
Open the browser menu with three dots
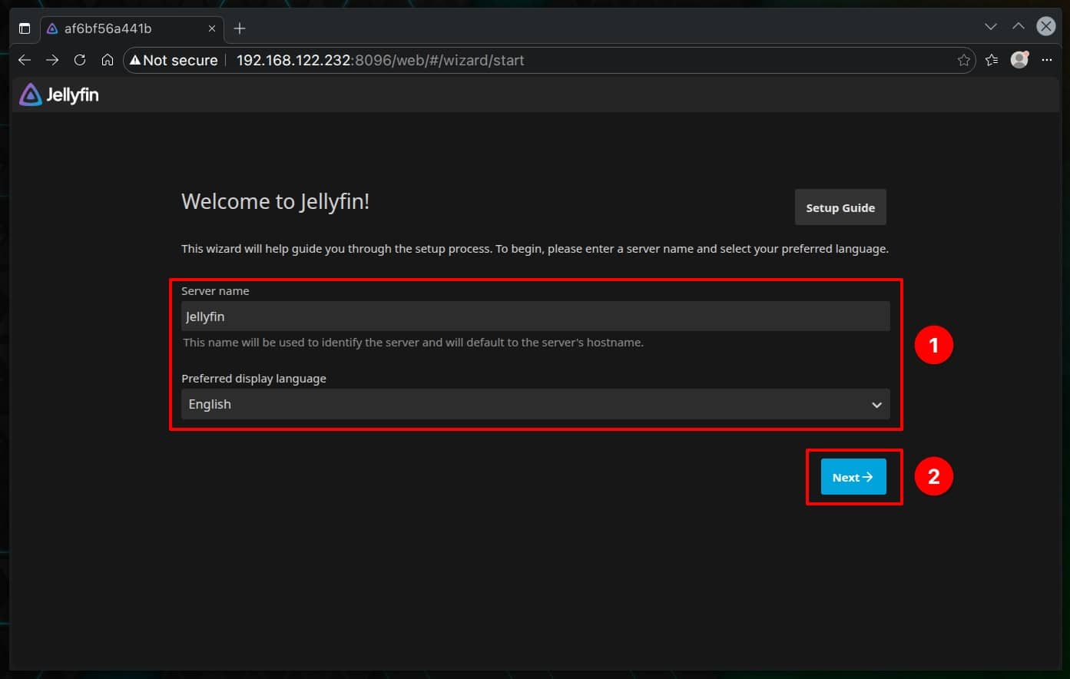click(x=1047, y=60)
